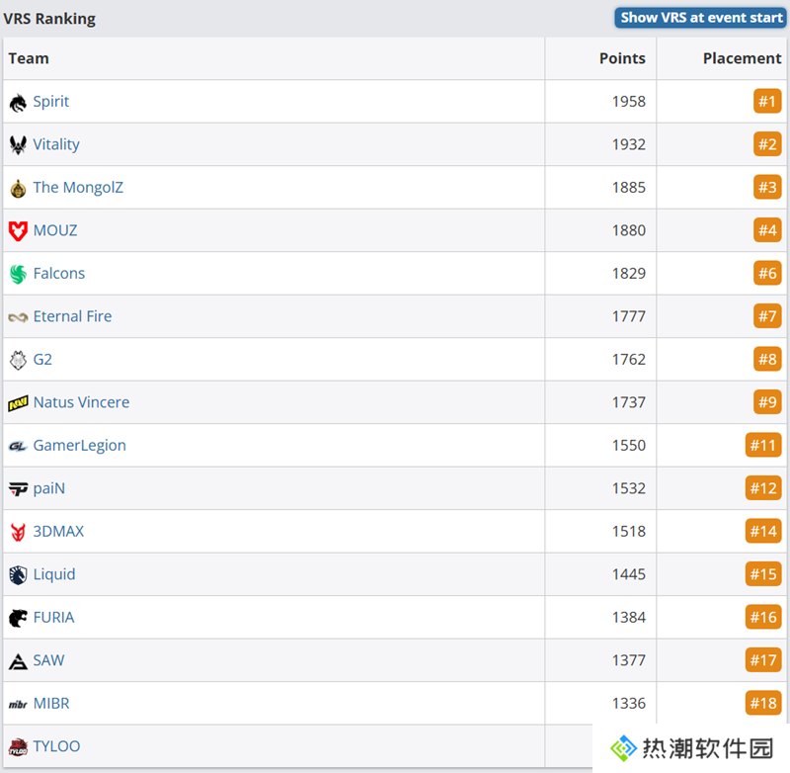The image size is (790, 773).
Task: Click the 1885 points value
Action: pos(629,187)
